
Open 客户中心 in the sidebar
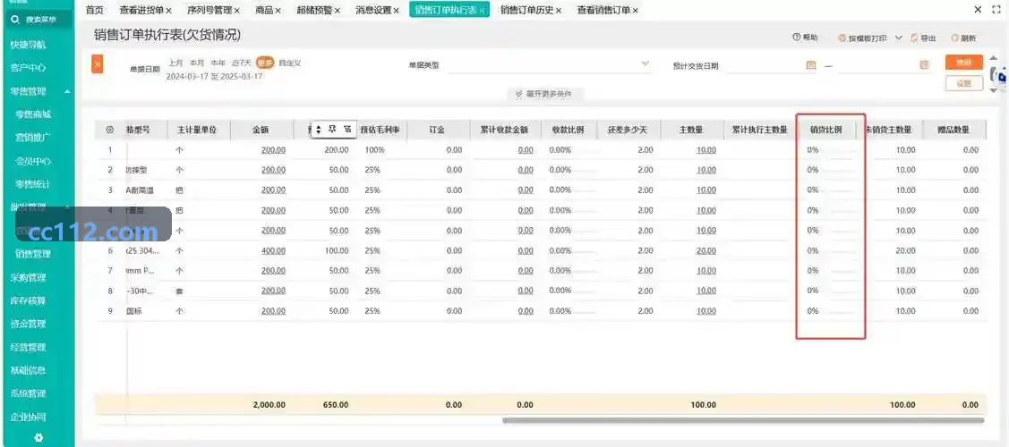pos(29,68)
